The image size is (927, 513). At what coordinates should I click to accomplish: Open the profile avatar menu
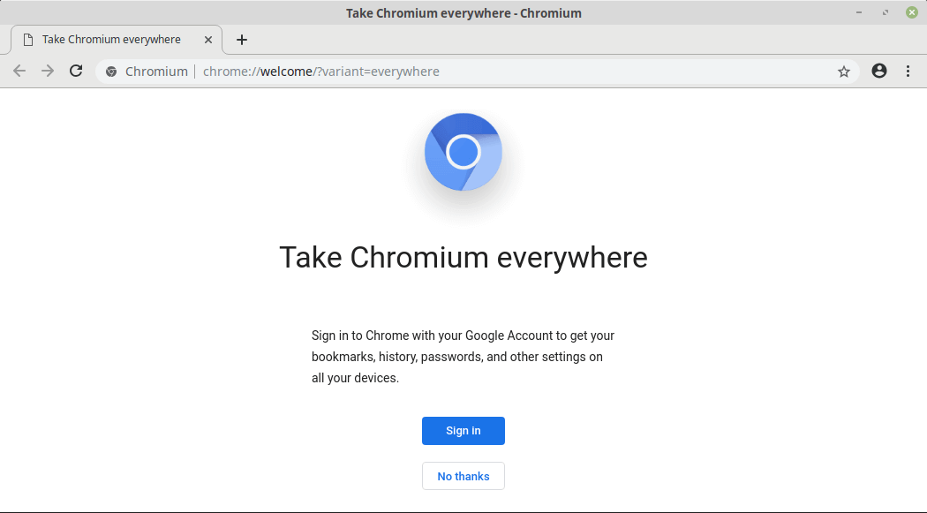tap(879, 71)
